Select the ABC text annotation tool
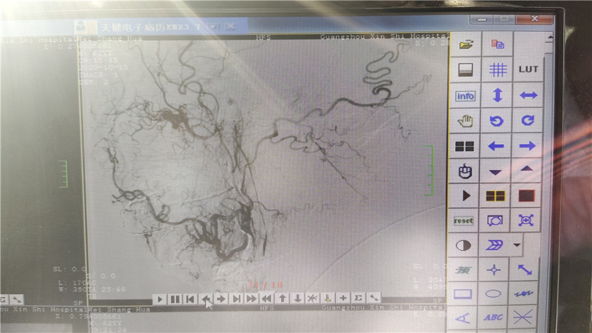The width and height of the screenshot is (592, 333). click(493, 317)
